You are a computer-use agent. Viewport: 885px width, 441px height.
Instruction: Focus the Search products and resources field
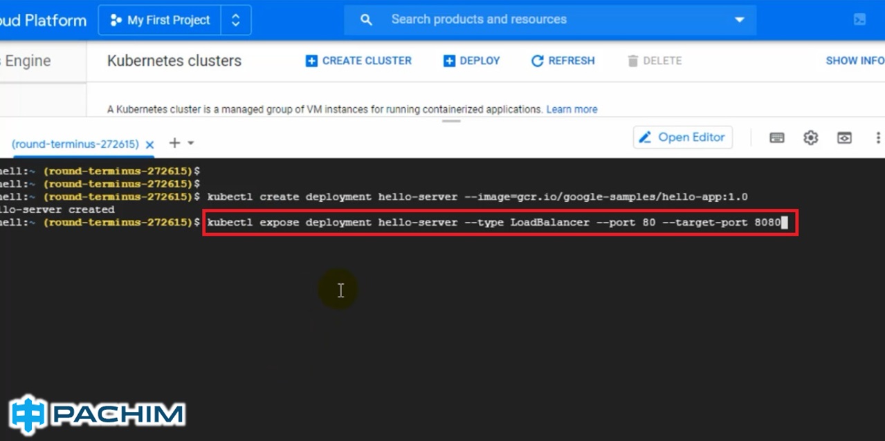coord(549,20)
